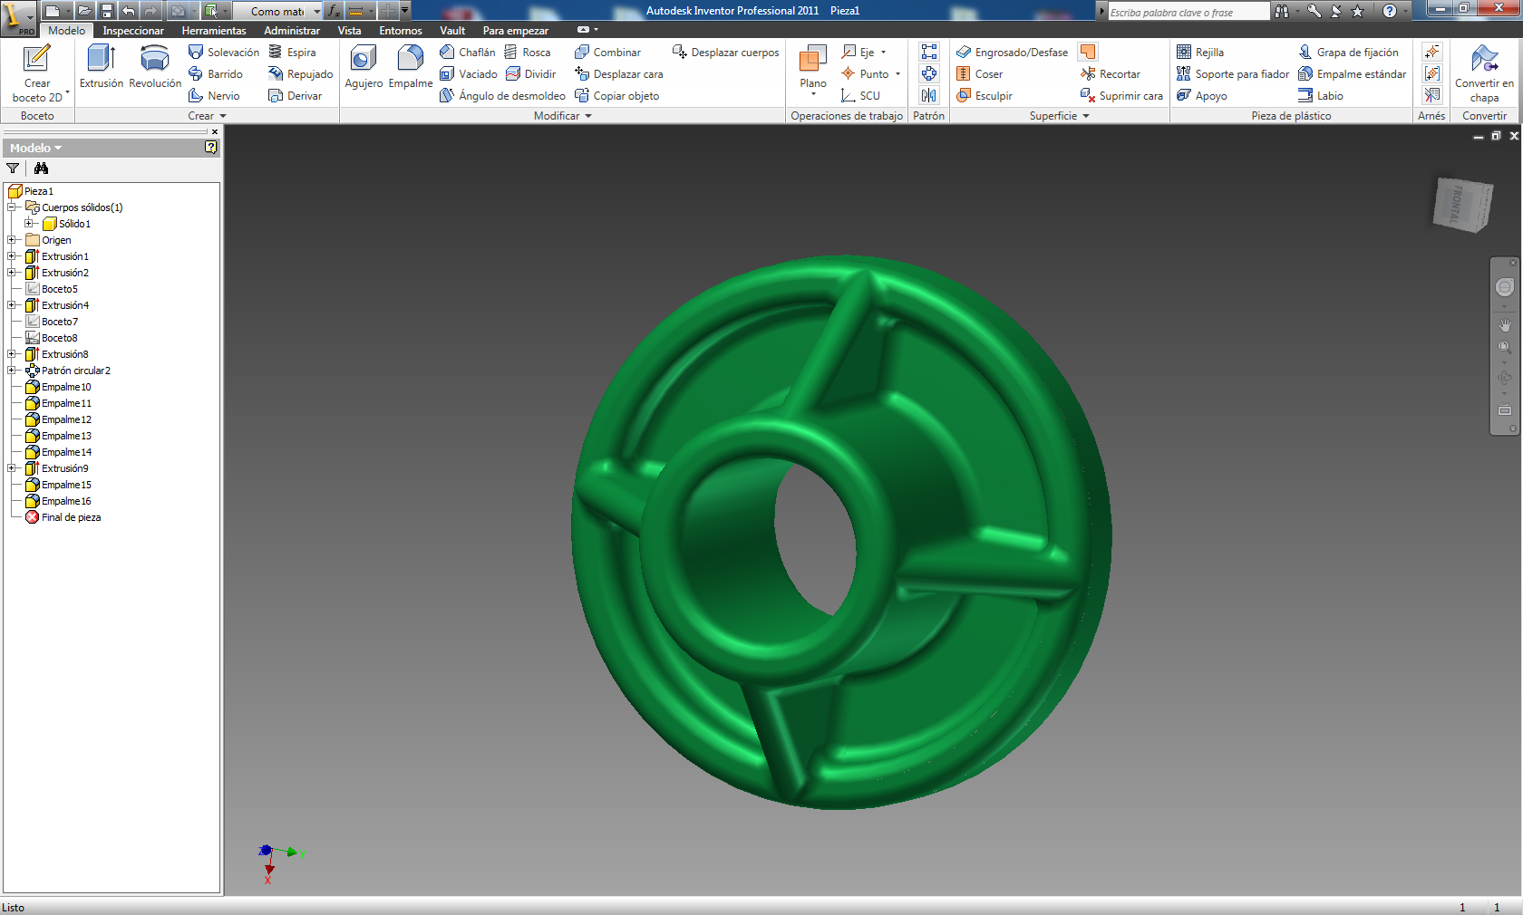The image size is (1523, 915).
Task: Expand the Origen folder
Action: pos(12,240)
